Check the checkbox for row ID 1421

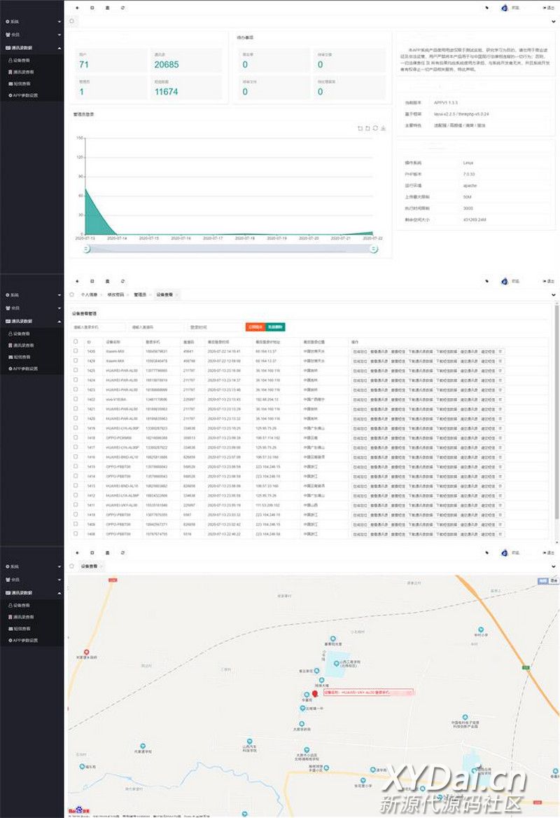point(76,409)
